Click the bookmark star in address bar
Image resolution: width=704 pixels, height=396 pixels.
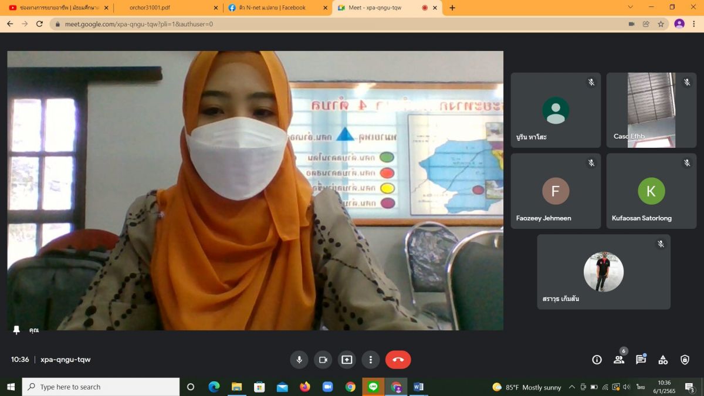[661, 24]
